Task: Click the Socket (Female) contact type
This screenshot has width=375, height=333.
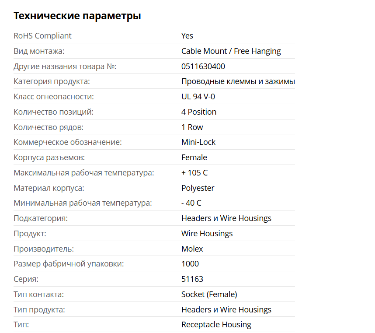Action: (209, 294)
